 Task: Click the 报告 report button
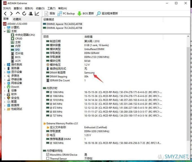(x=50, y=14)
